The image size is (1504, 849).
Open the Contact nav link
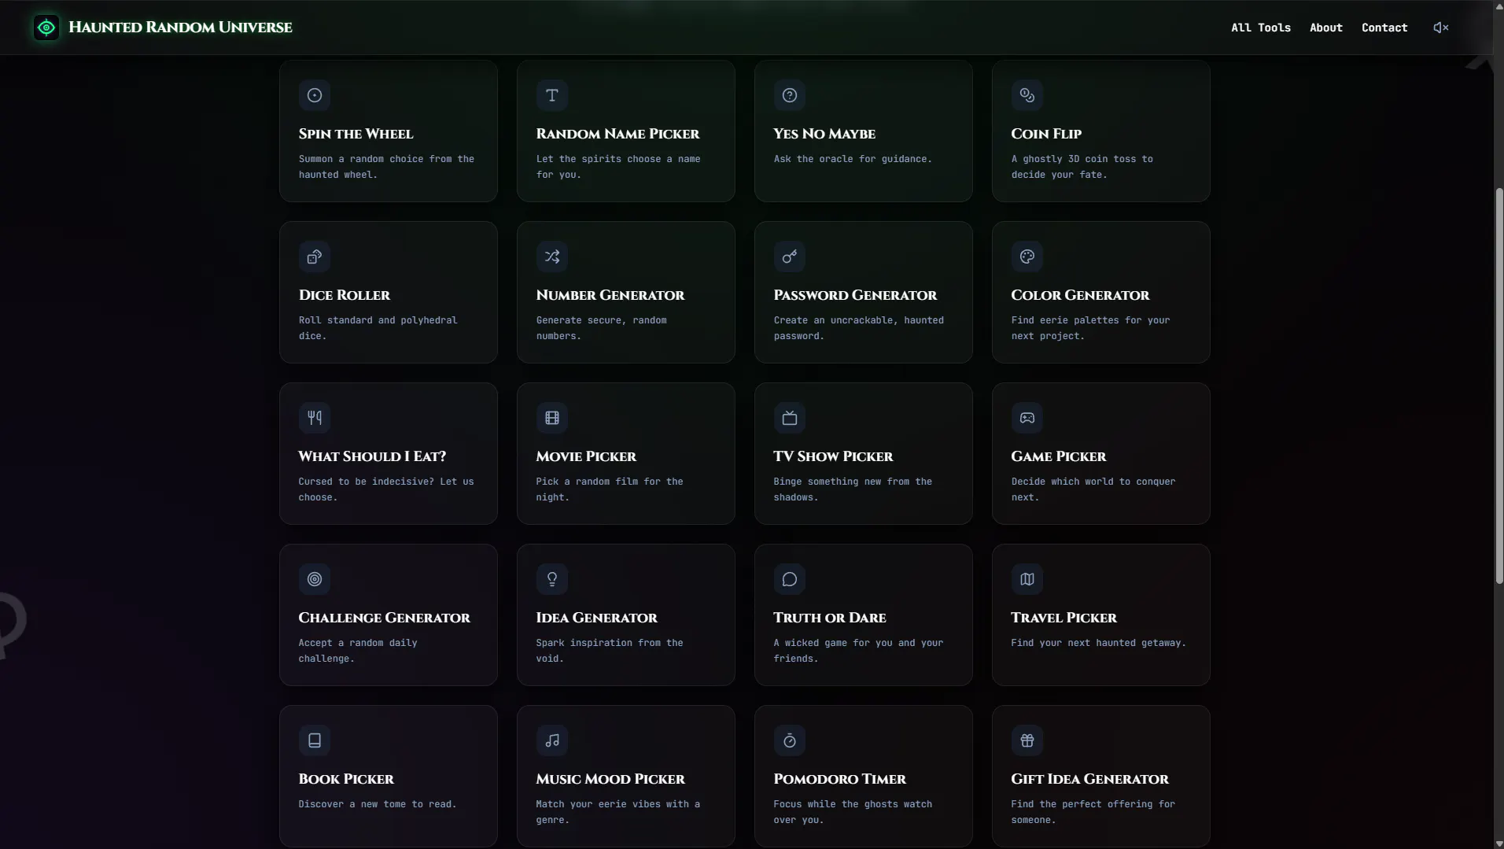[1384, 28]
